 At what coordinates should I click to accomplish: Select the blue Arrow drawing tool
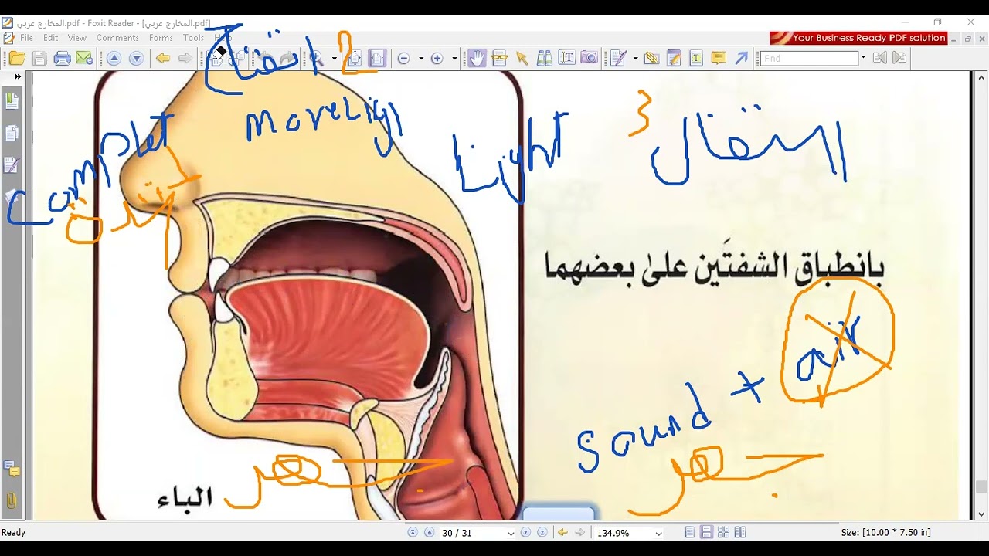742,58
